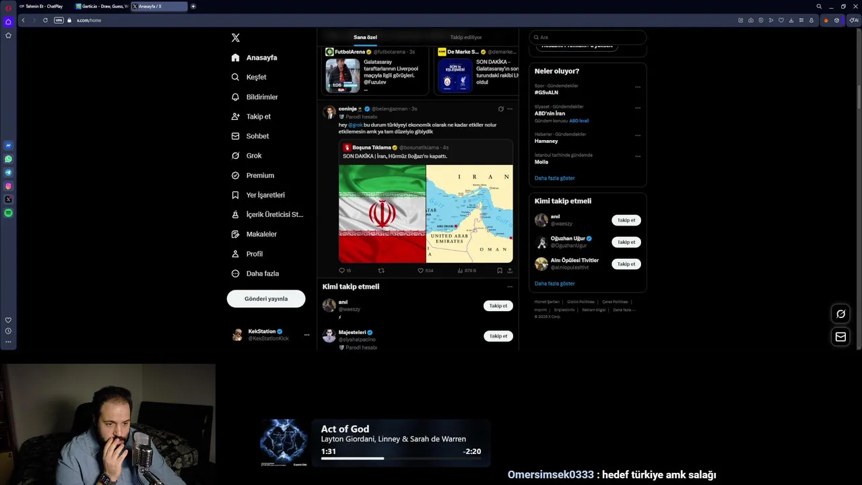Repost the coninja post

point(381,270)
